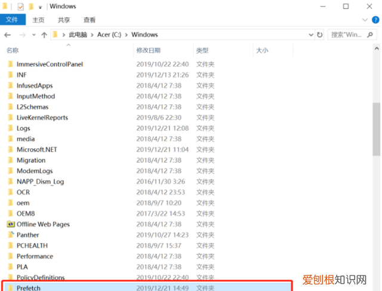Expand the ribbon using the chevron

point(365,20)
